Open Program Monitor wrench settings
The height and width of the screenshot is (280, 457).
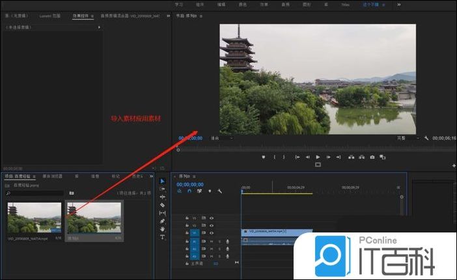point(426,138)
